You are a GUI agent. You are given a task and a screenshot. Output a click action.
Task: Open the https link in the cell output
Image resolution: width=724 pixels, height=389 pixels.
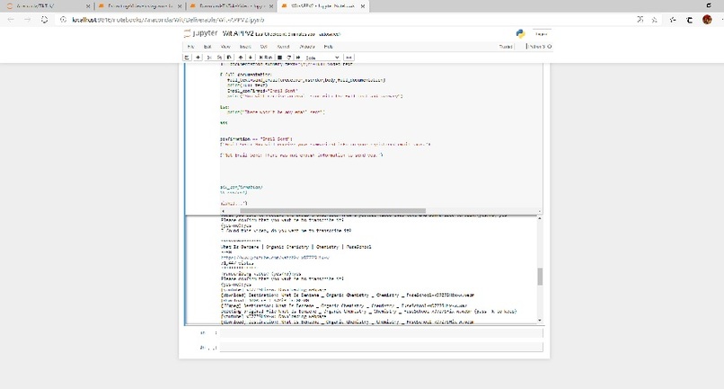coord(275,257)
